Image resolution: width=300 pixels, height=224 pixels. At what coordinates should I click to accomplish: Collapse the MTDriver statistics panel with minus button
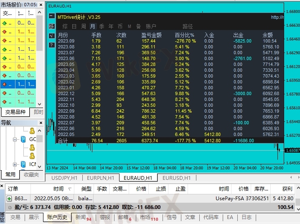pos(52,16)
